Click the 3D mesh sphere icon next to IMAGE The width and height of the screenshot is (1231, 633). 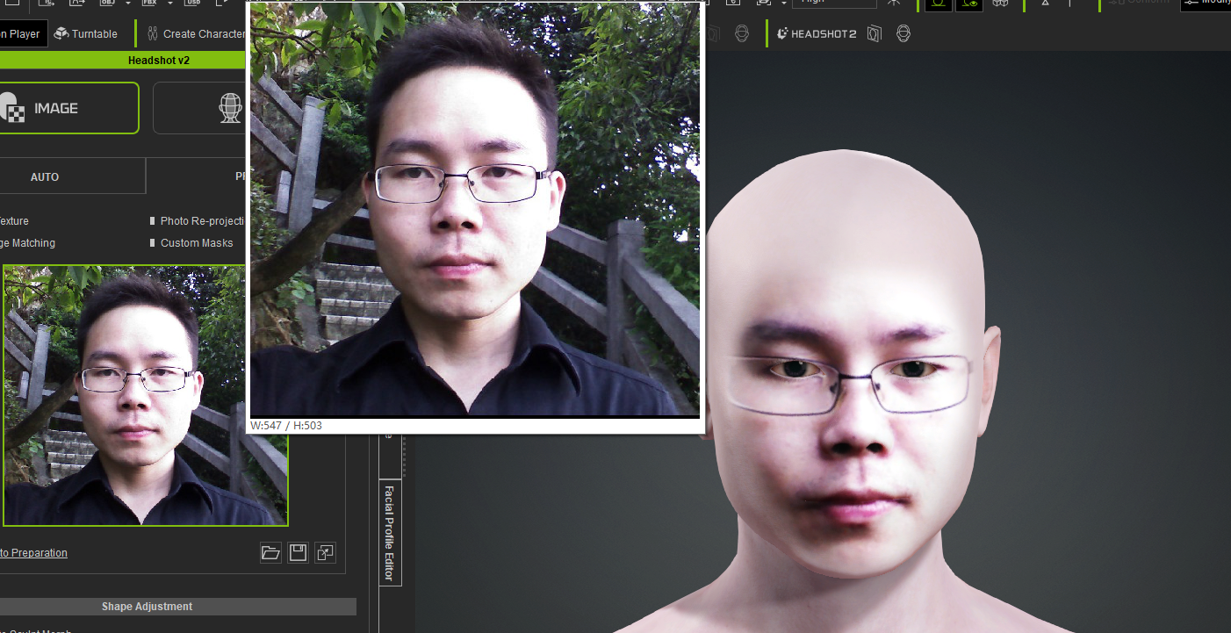point(229,108)
